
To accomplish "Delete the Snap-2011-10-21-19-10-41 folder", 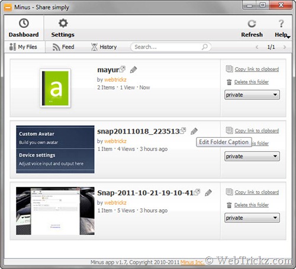I will tap(252, 205).
